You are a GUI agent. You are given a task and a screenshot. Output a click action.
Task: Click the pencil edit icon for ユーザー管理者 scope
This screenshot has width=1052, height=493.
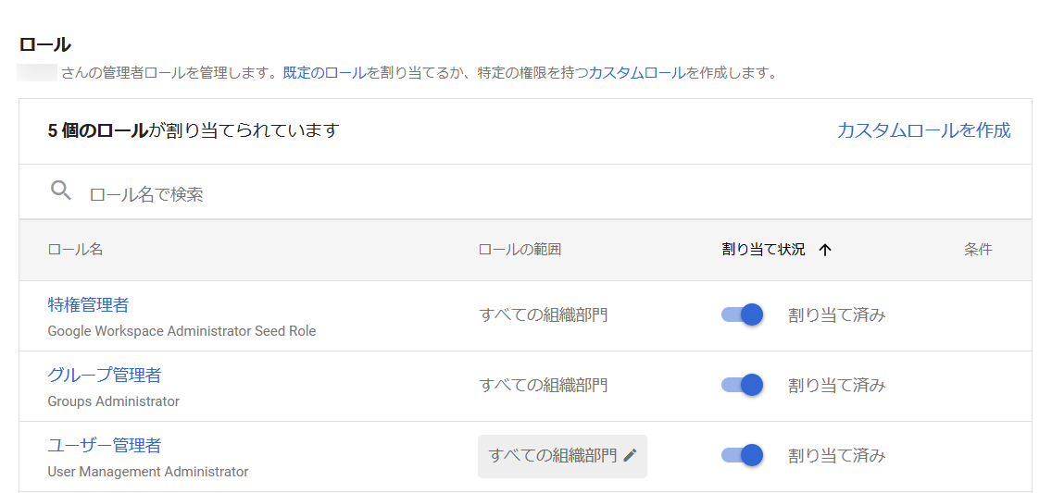pos(630,455)
